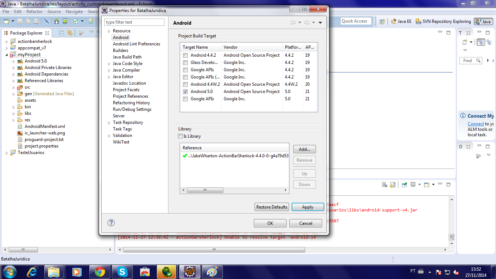Click the crossed-out eye toolbar icon beside Print
Image resolution: width=496 pixels, height=279 pixels.
(x=46, y=21)
